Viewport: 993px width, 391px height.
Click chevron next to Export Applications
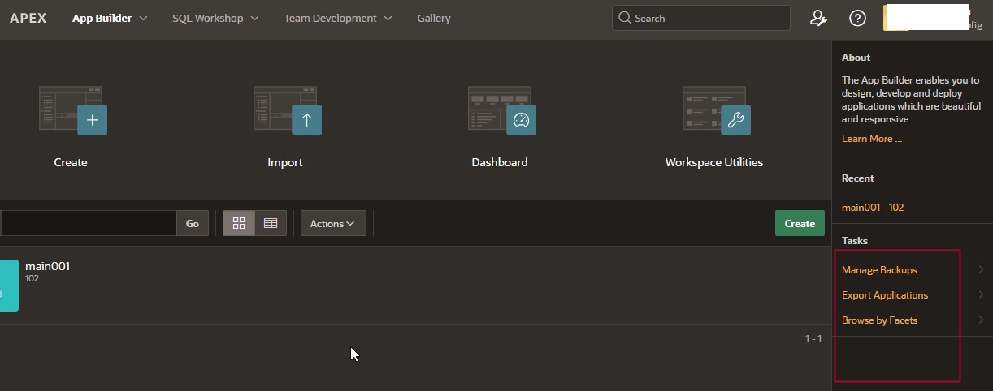tap(981, 295)
